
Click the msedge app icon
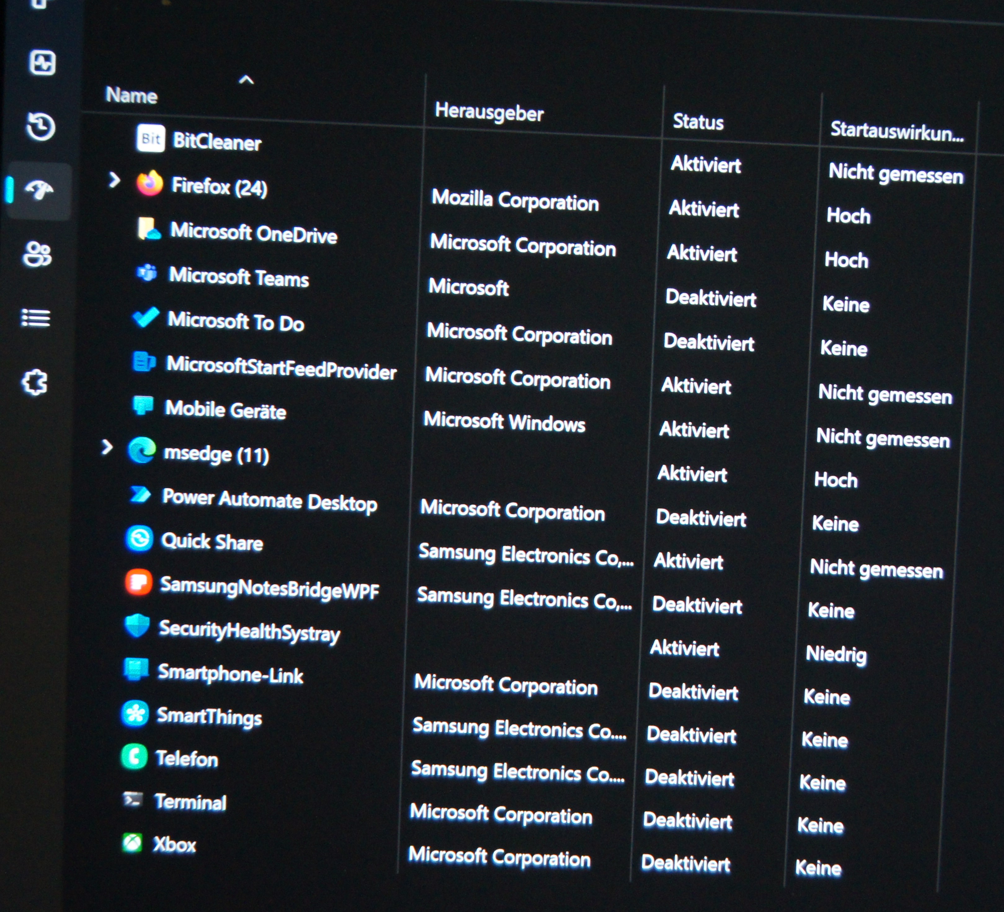coord(142,451)
